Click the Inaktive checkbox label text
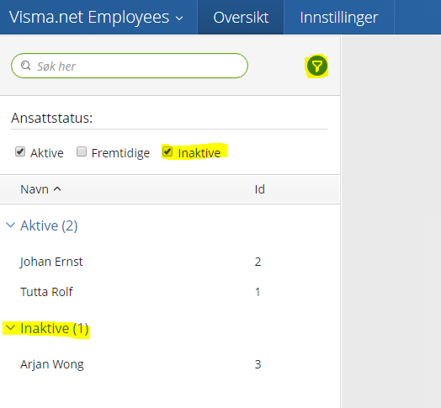Viewport: 441px width, 408px height. coord(199,153)
